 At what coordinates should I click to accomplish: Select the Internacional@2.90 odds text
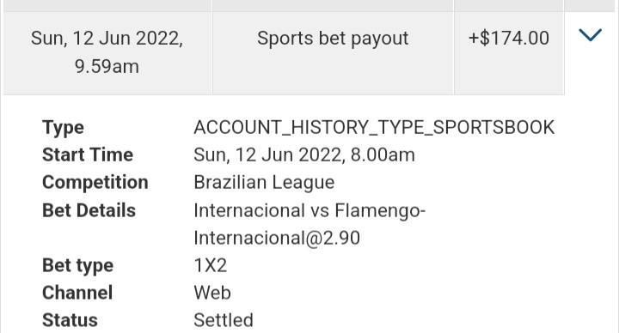277,238
